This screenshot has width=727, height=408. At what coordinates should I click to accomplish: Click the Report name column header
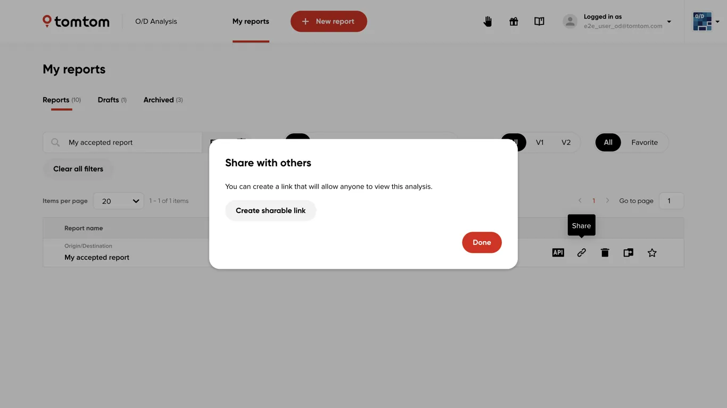pyautogui.click(x=84, y=228)
